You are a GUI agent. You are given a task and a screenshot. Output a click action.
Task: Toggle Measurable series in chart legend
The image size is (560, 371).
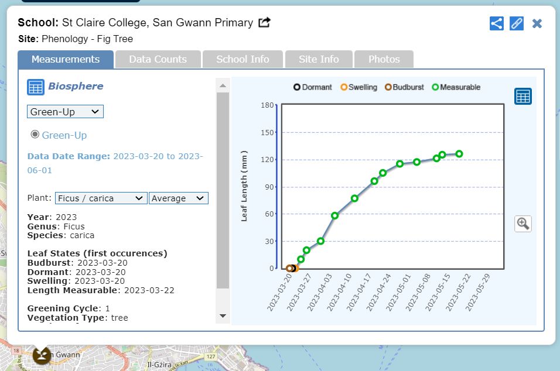coord(456,87)
